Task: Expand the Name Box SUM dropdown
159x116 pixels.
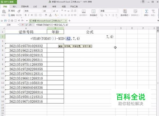Action: [18, 25]
